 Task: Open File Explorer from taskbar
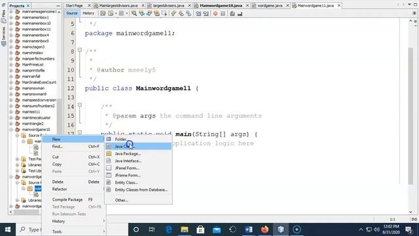click(185, 229)
